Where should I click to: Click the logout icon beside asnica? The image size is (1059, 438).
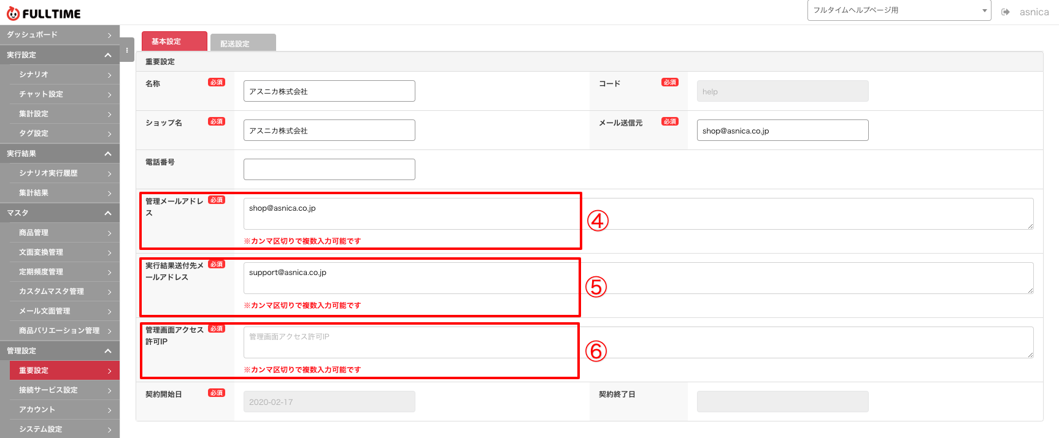[1005, 12]
